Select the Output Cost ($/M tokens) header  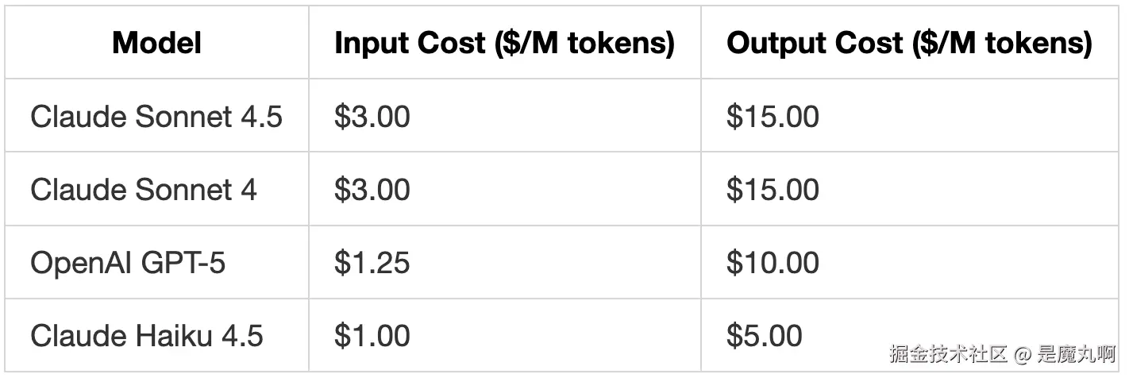(909, 43)
